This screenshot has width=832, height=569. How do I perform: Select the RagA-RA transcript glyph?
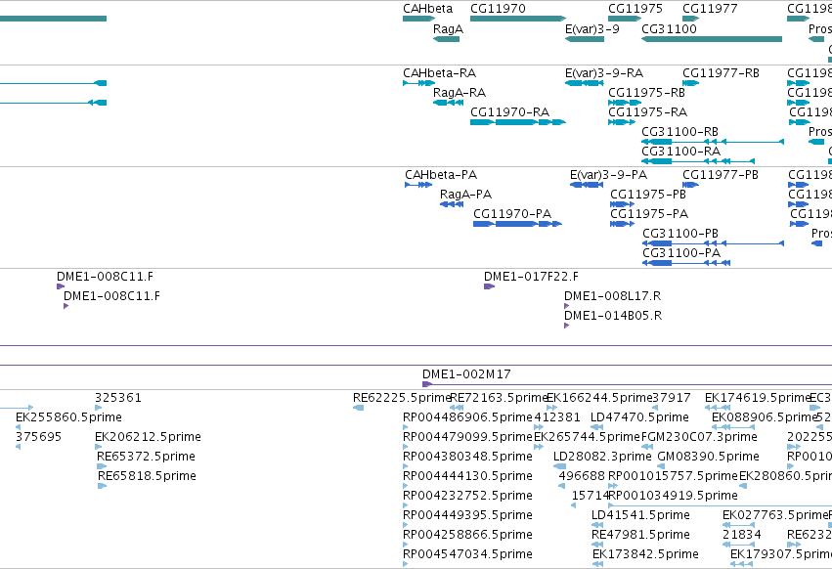coord(448,103)
